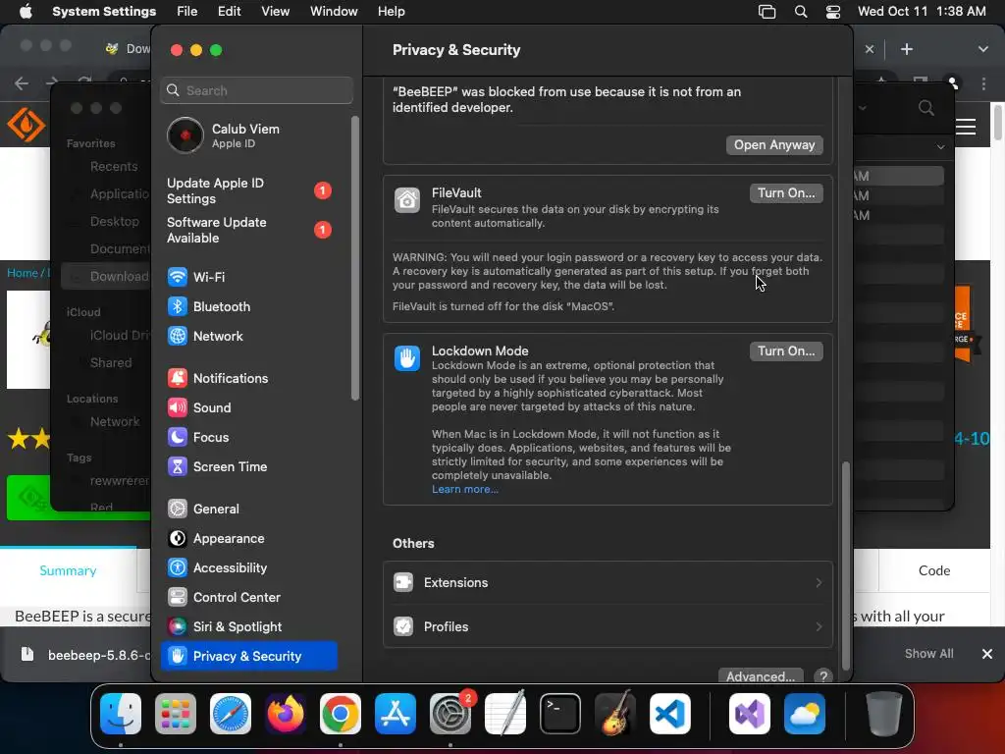Click Learn more link about Lockdown Mode
The image size is (1005, 754).
coord(464,489)
